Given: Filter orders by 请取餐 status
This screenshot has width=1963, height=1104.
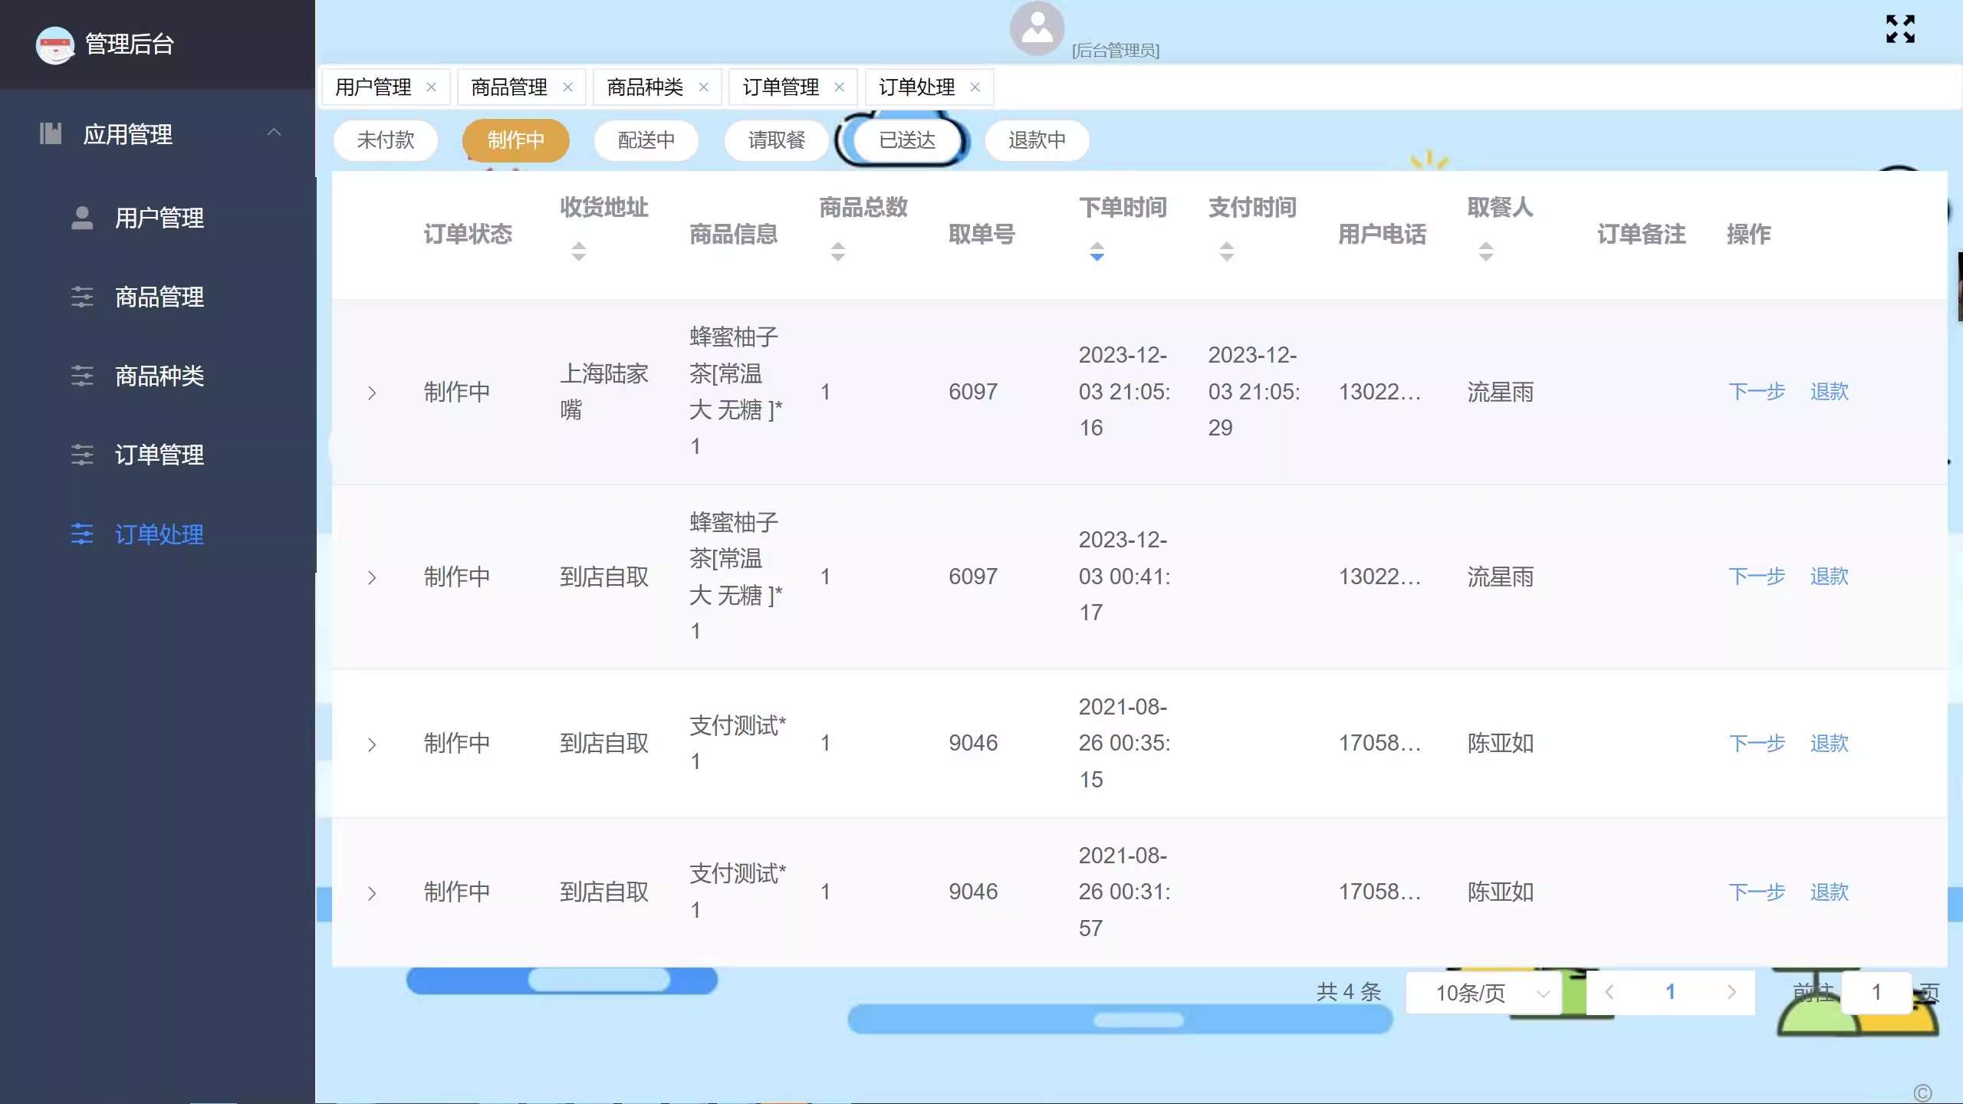Looking at the screenshot, I should [x=777, y=140].
